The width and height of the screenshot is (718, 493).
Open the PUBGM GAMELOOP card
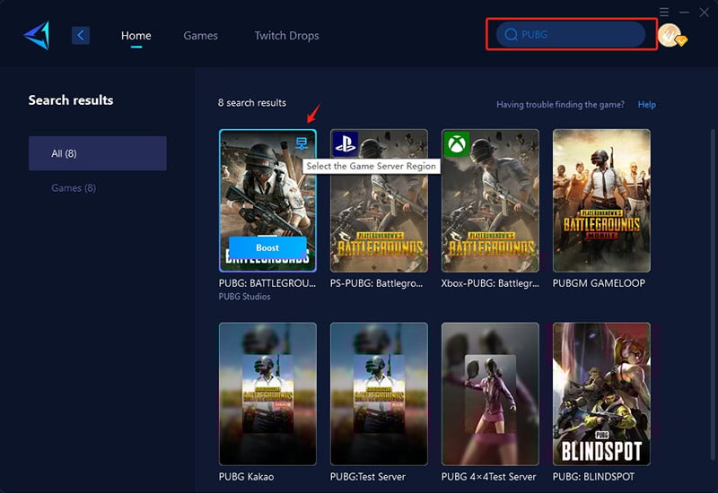(x=601, y=201)
